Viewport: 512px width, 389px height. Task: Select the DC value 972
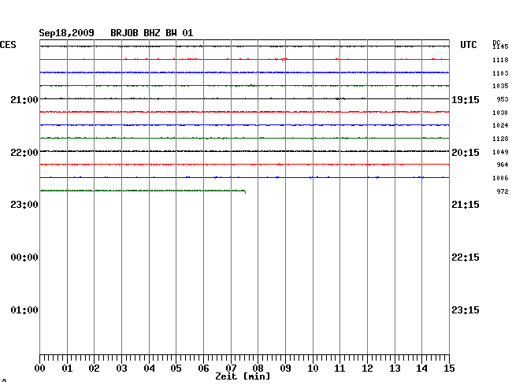503,191
